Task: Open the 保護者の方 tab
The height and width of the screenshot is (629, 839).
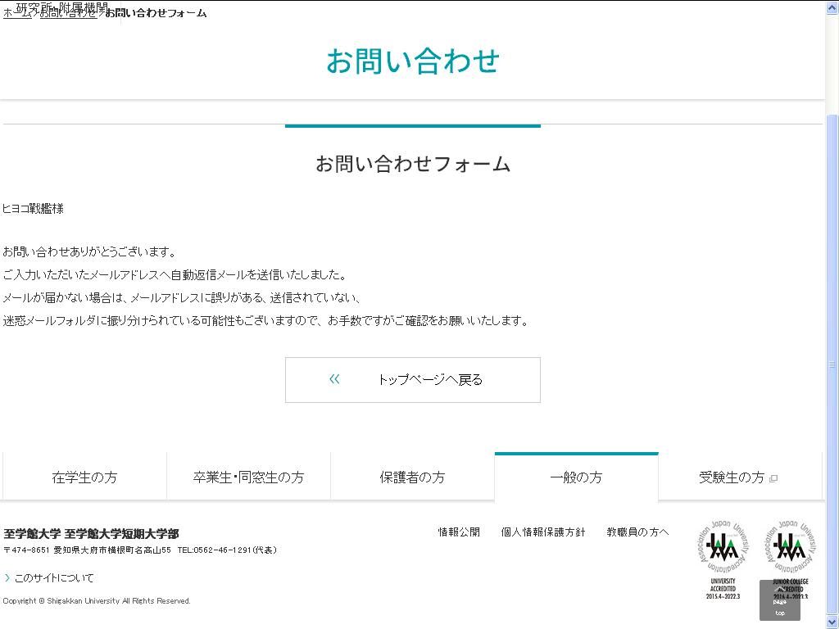Action: tap(412, 477)
